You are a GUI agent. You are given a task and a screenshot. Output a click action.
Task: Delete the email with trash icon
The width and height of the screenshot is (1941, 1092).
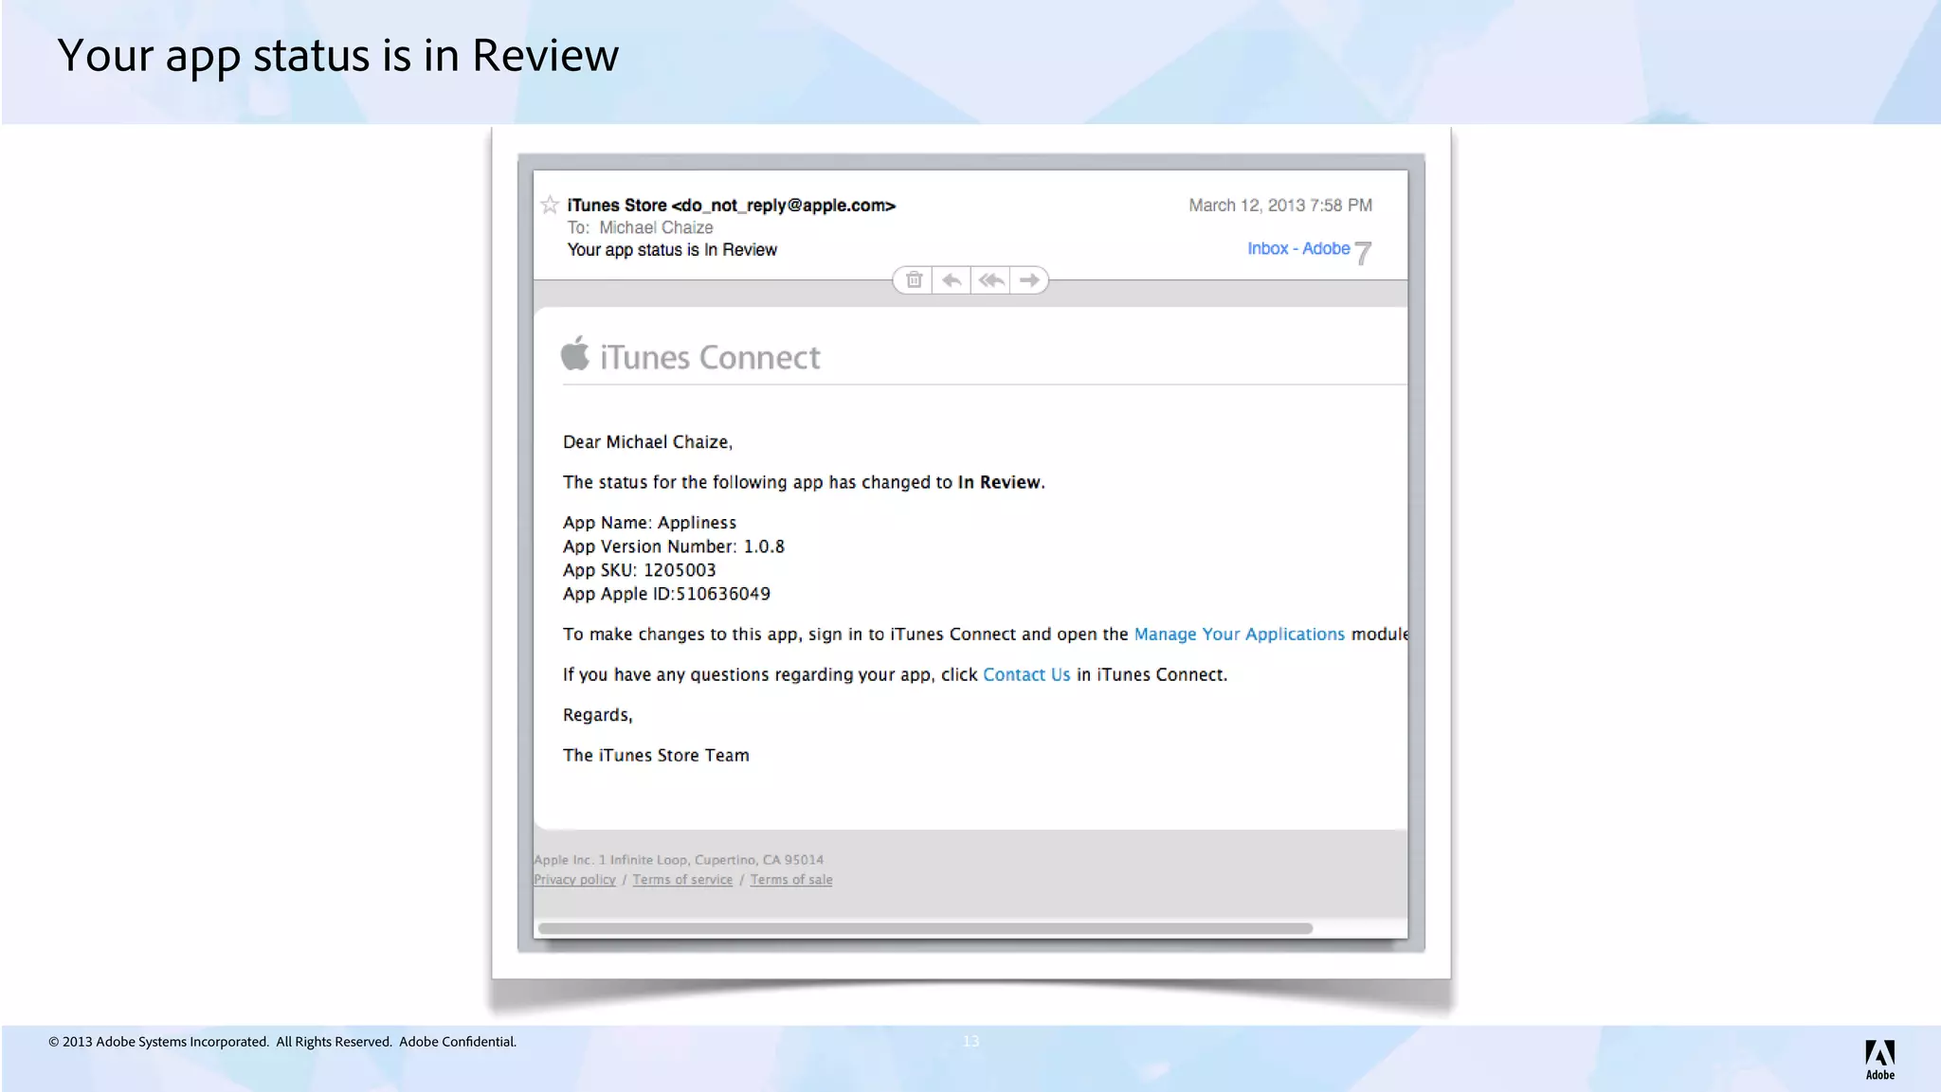tap(914, 280)
